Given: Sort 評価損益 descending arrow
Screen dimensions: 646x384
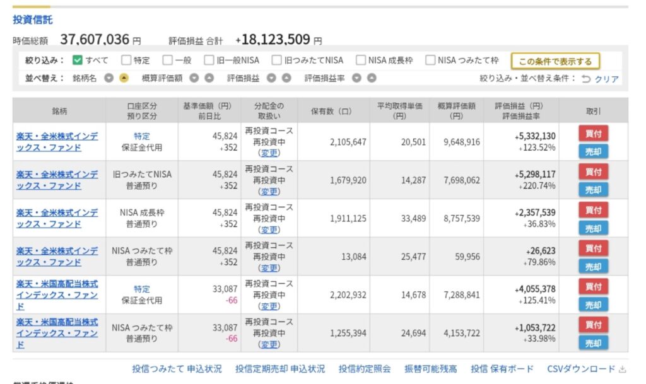Looking at the screenshot, I should tap(271, 78).
